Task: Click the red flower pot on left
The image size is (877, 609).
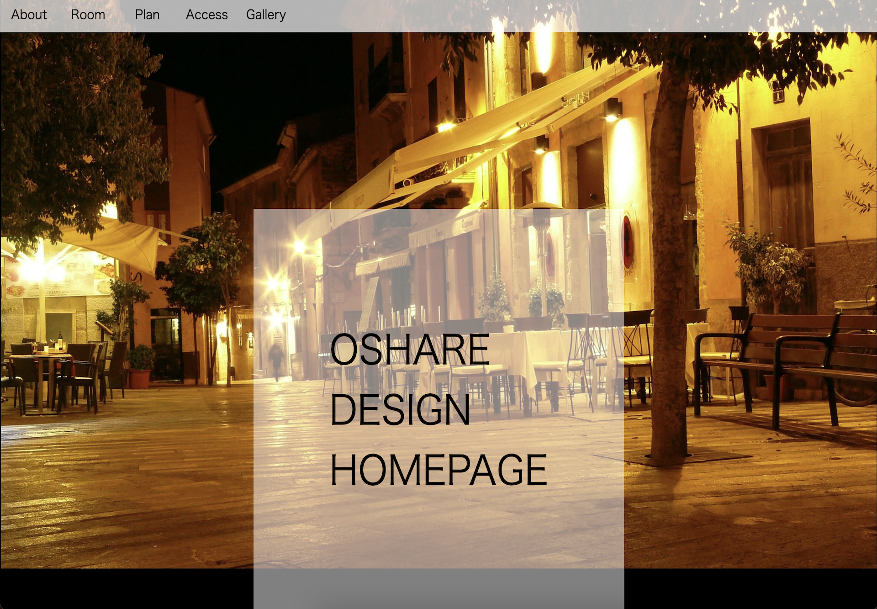Action: click(139, 379)
